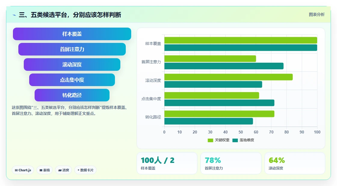Click the 数据卡片 tag chip
This screenshot has height=186, width=337.
(x=85, y=170)
